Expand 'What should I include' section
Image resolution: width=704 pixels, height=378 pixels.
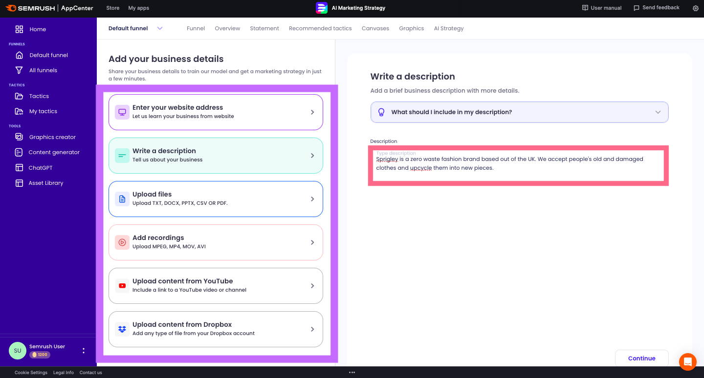pos(519,112)
